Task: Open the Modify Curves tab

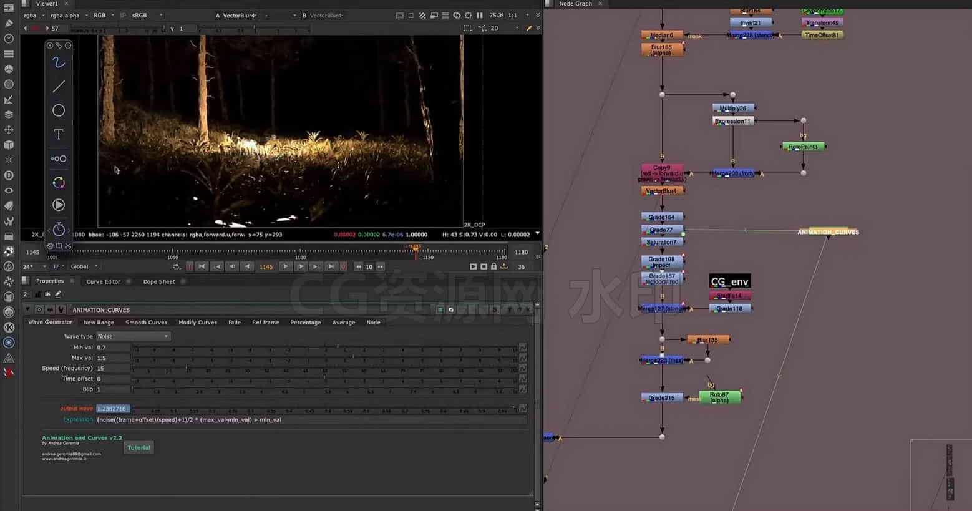Action: [x=198, y=323]
